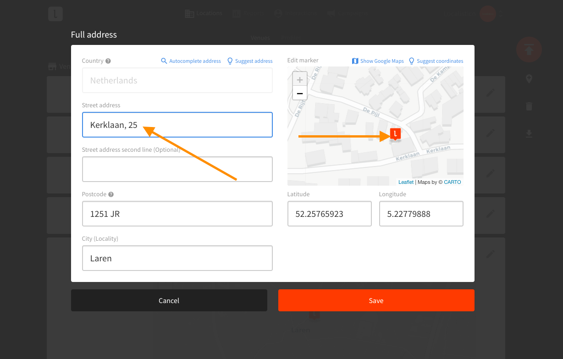
Task: Save the full address
Action: (x=376, y=300)
